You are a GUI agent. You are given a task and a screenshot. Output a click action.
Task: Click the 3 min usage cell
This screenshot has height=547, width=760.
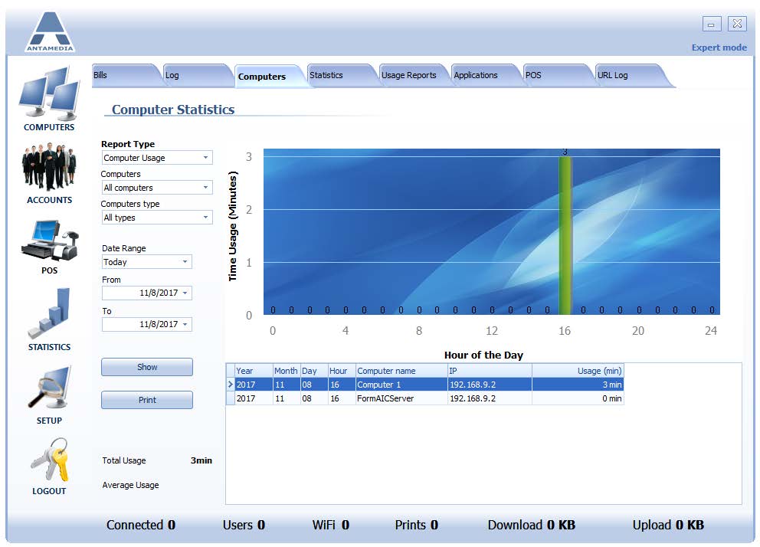pos(578,385)
